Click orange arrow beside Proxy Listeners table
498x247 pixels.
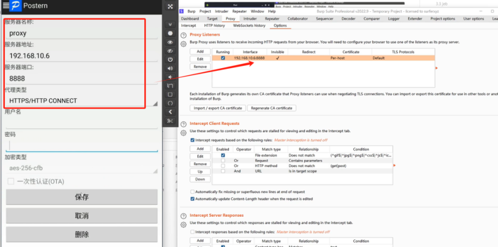437,68
